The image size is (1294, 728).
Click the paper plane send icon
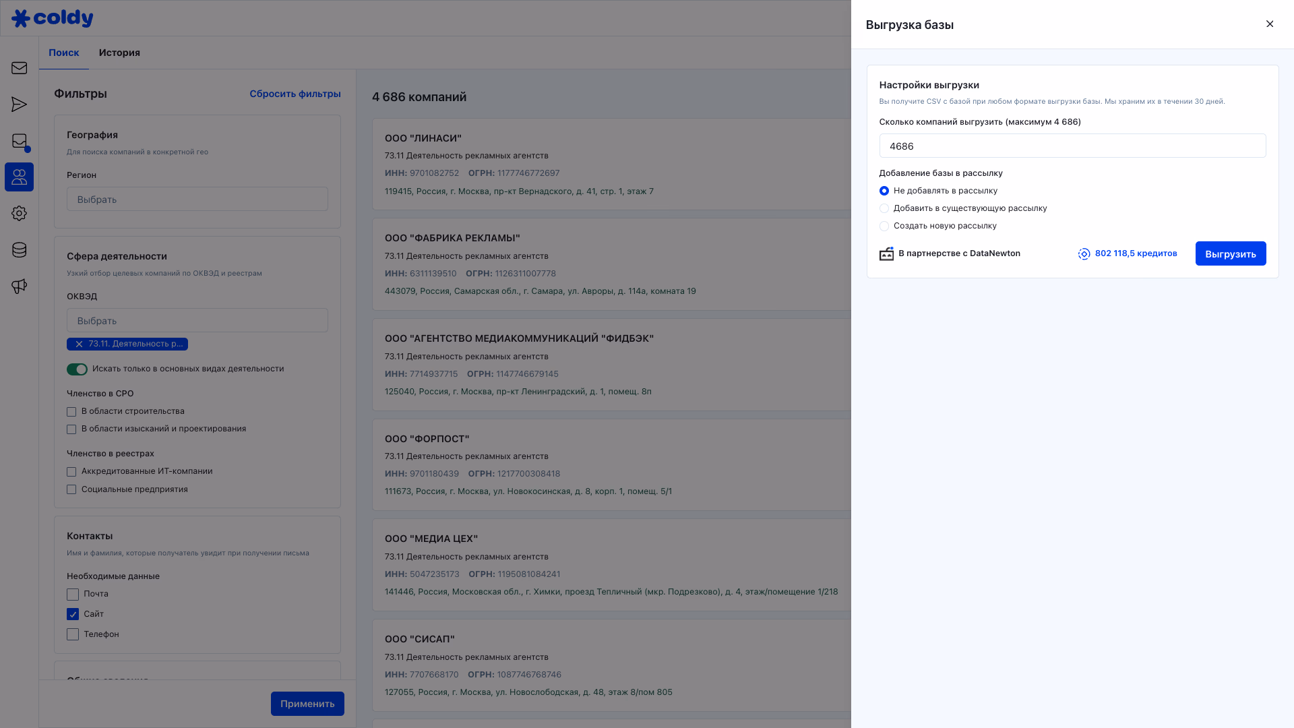(19, 104)
